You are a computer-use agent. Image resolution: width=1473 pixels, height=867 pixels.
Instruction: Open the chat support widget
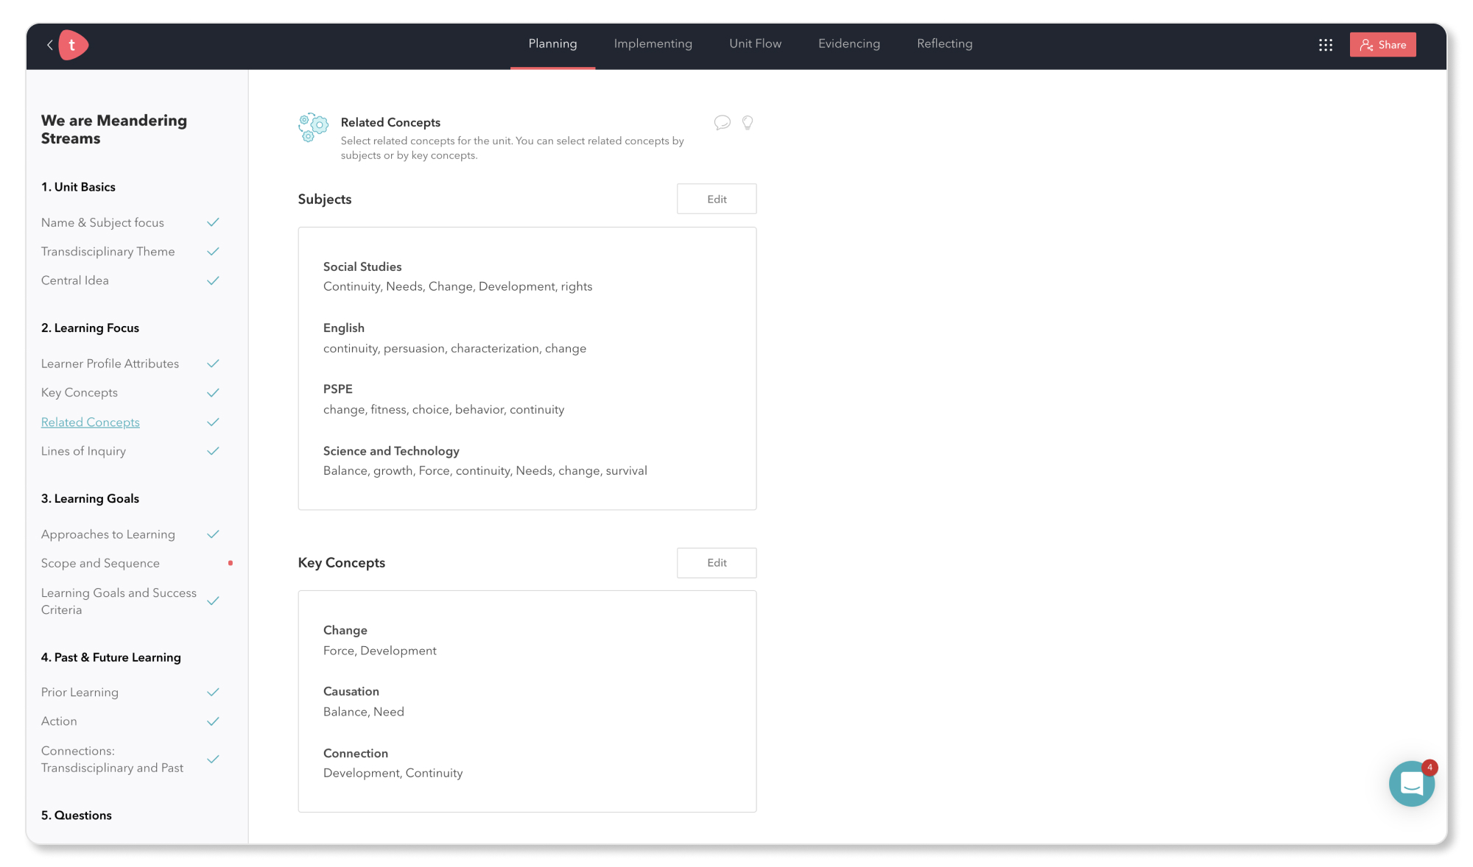(x=1411, y=784)
